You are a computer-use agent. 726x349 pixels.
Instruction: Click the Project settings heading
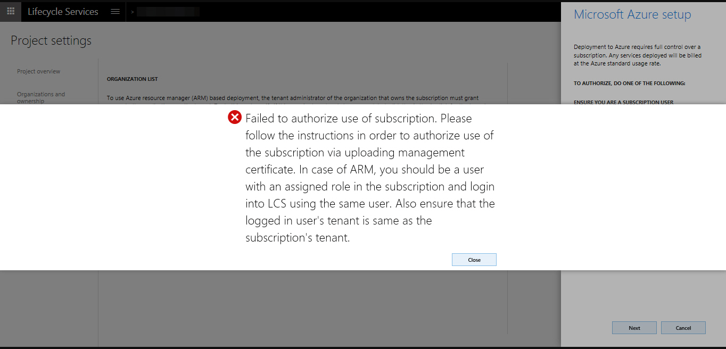tap(51, 40)
